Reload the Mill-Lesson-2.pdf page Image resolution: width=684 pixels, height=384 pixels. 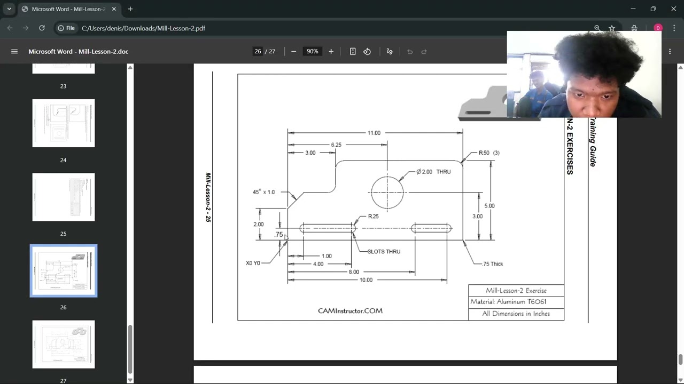(x=42, y=28)
